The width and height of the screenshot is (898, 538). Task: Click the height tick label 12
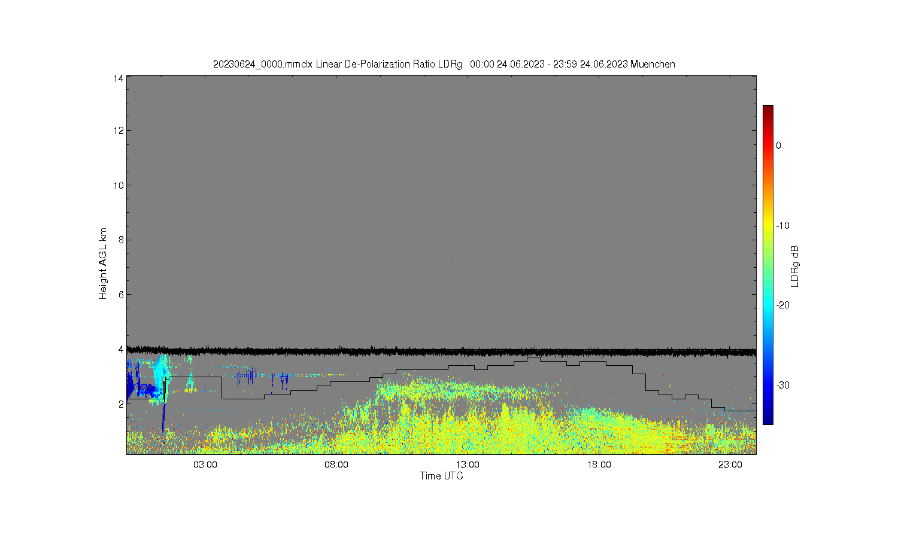(x=119, y=130)
